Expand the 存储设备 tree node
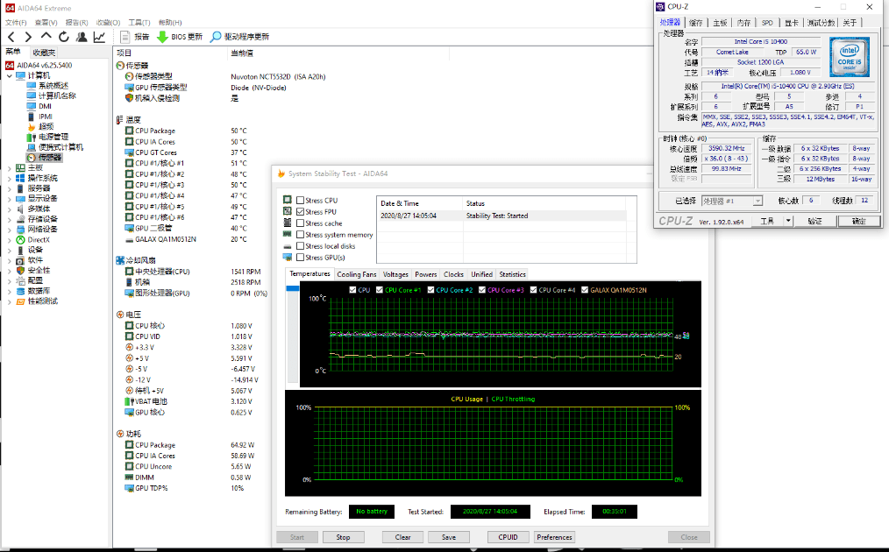The width and height of the screenshot is (889, 552). [10, 219]
